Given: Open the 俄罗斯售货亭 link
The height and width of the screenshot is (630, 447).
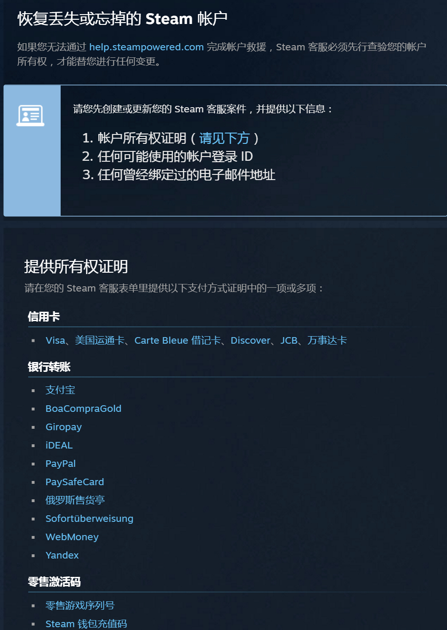Looking at the screenshot, I should tap(75, 500).
